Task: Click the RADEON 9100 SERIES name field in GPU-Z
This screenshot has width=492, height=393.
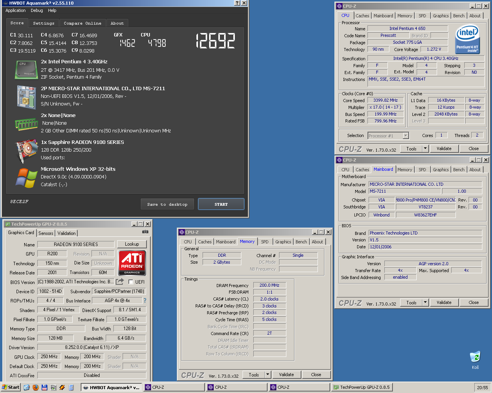Action: pos(76,244)
